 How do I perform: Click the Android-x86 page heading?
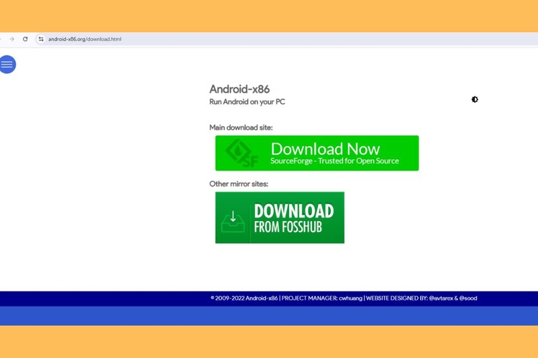pyautogui.click(x=239, y=89)
